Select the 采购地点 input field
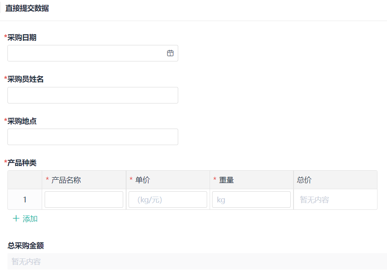387x277 pixels. (93, 137)
